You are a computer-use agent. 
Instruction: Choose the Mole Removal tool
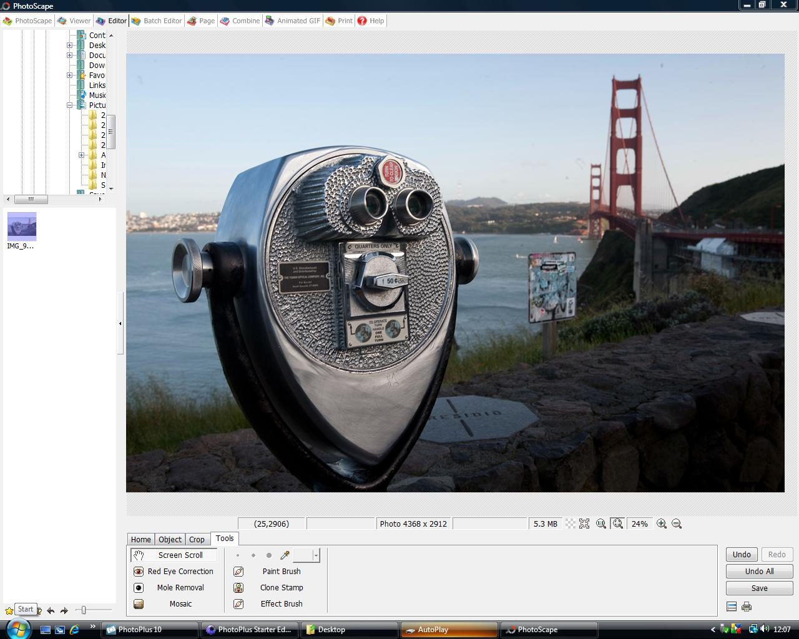click(174, 587)
